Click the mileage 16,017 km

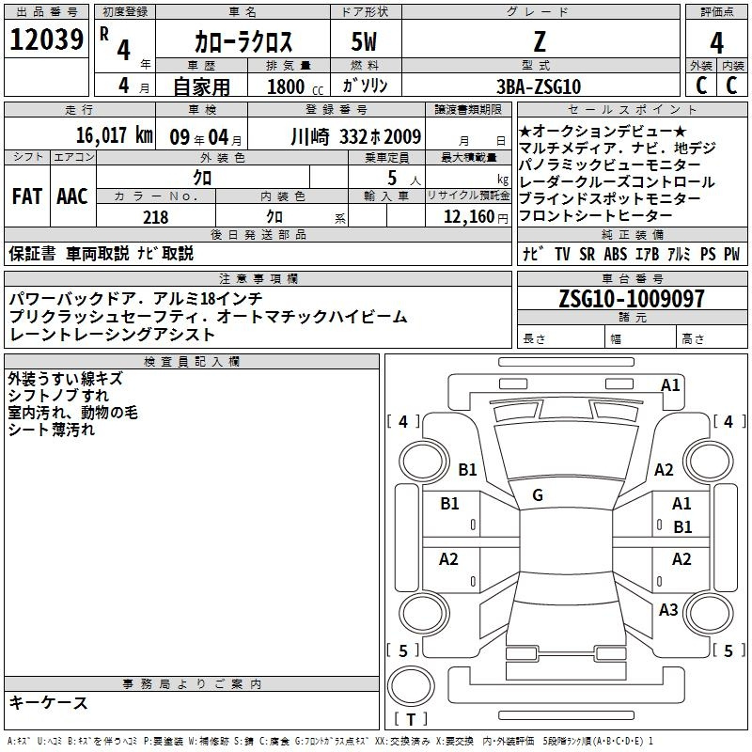tap(115, 135)
